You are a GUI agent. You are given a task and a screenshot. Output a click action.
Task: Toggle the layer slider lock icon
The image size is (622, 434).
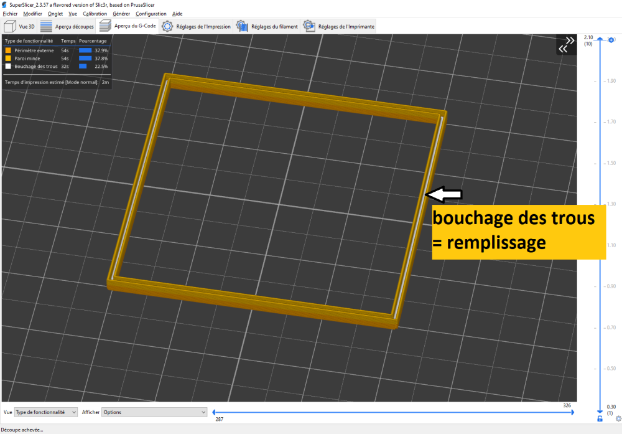tap(600, 418)
